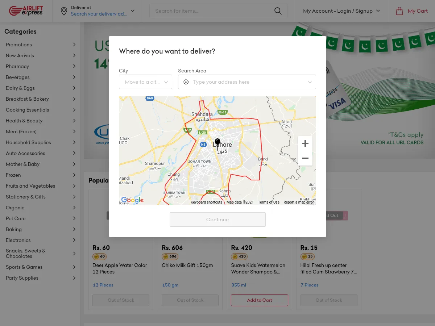Expand the Beverages category arrow
Viewport: 435px width, 326px height.
pyautogui.click(x=74, y=77)
